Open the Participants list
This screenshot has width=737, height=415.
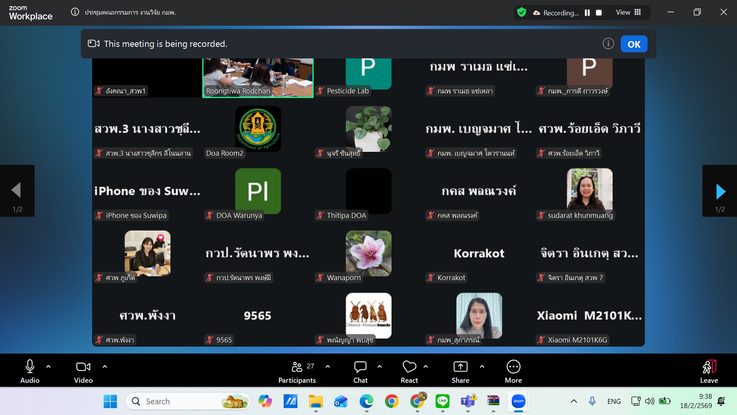tap(297, 371)
